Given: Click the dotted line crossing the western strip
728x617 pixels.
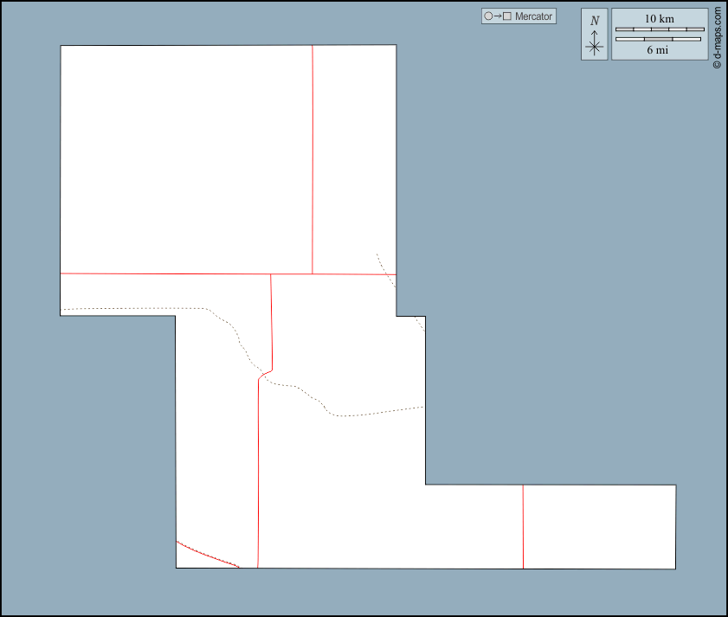Looking at the screenshot, I should click(x=130, y=308).
